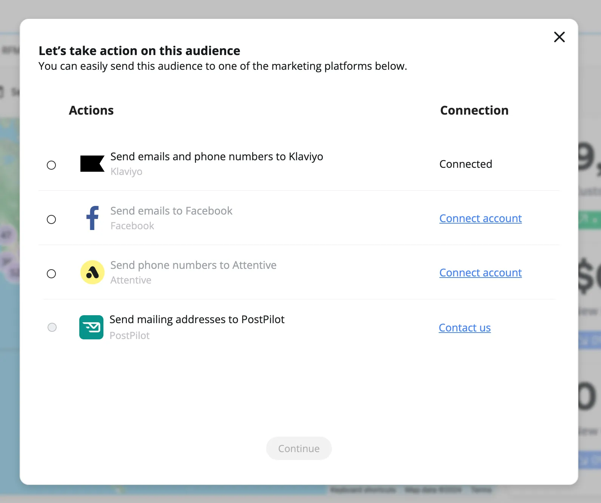Click the Attentive yellow logo icon
601x503 pixels.
pyautogui.click(x=92, y=272)
